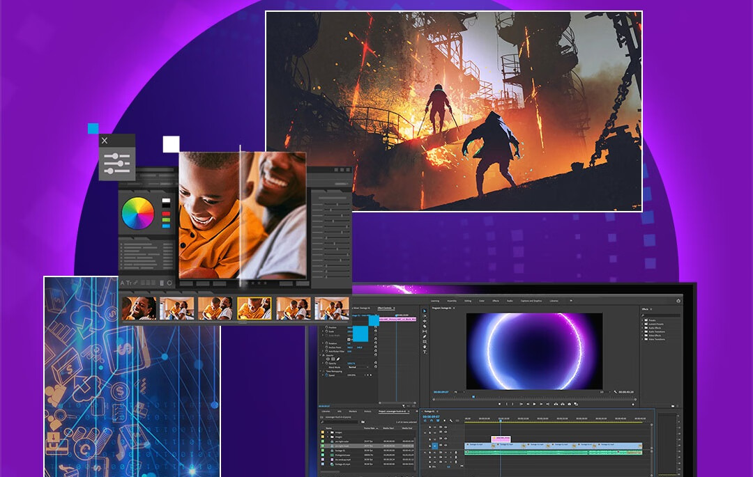Toggle the Uniform Scale checkbox

349,339
